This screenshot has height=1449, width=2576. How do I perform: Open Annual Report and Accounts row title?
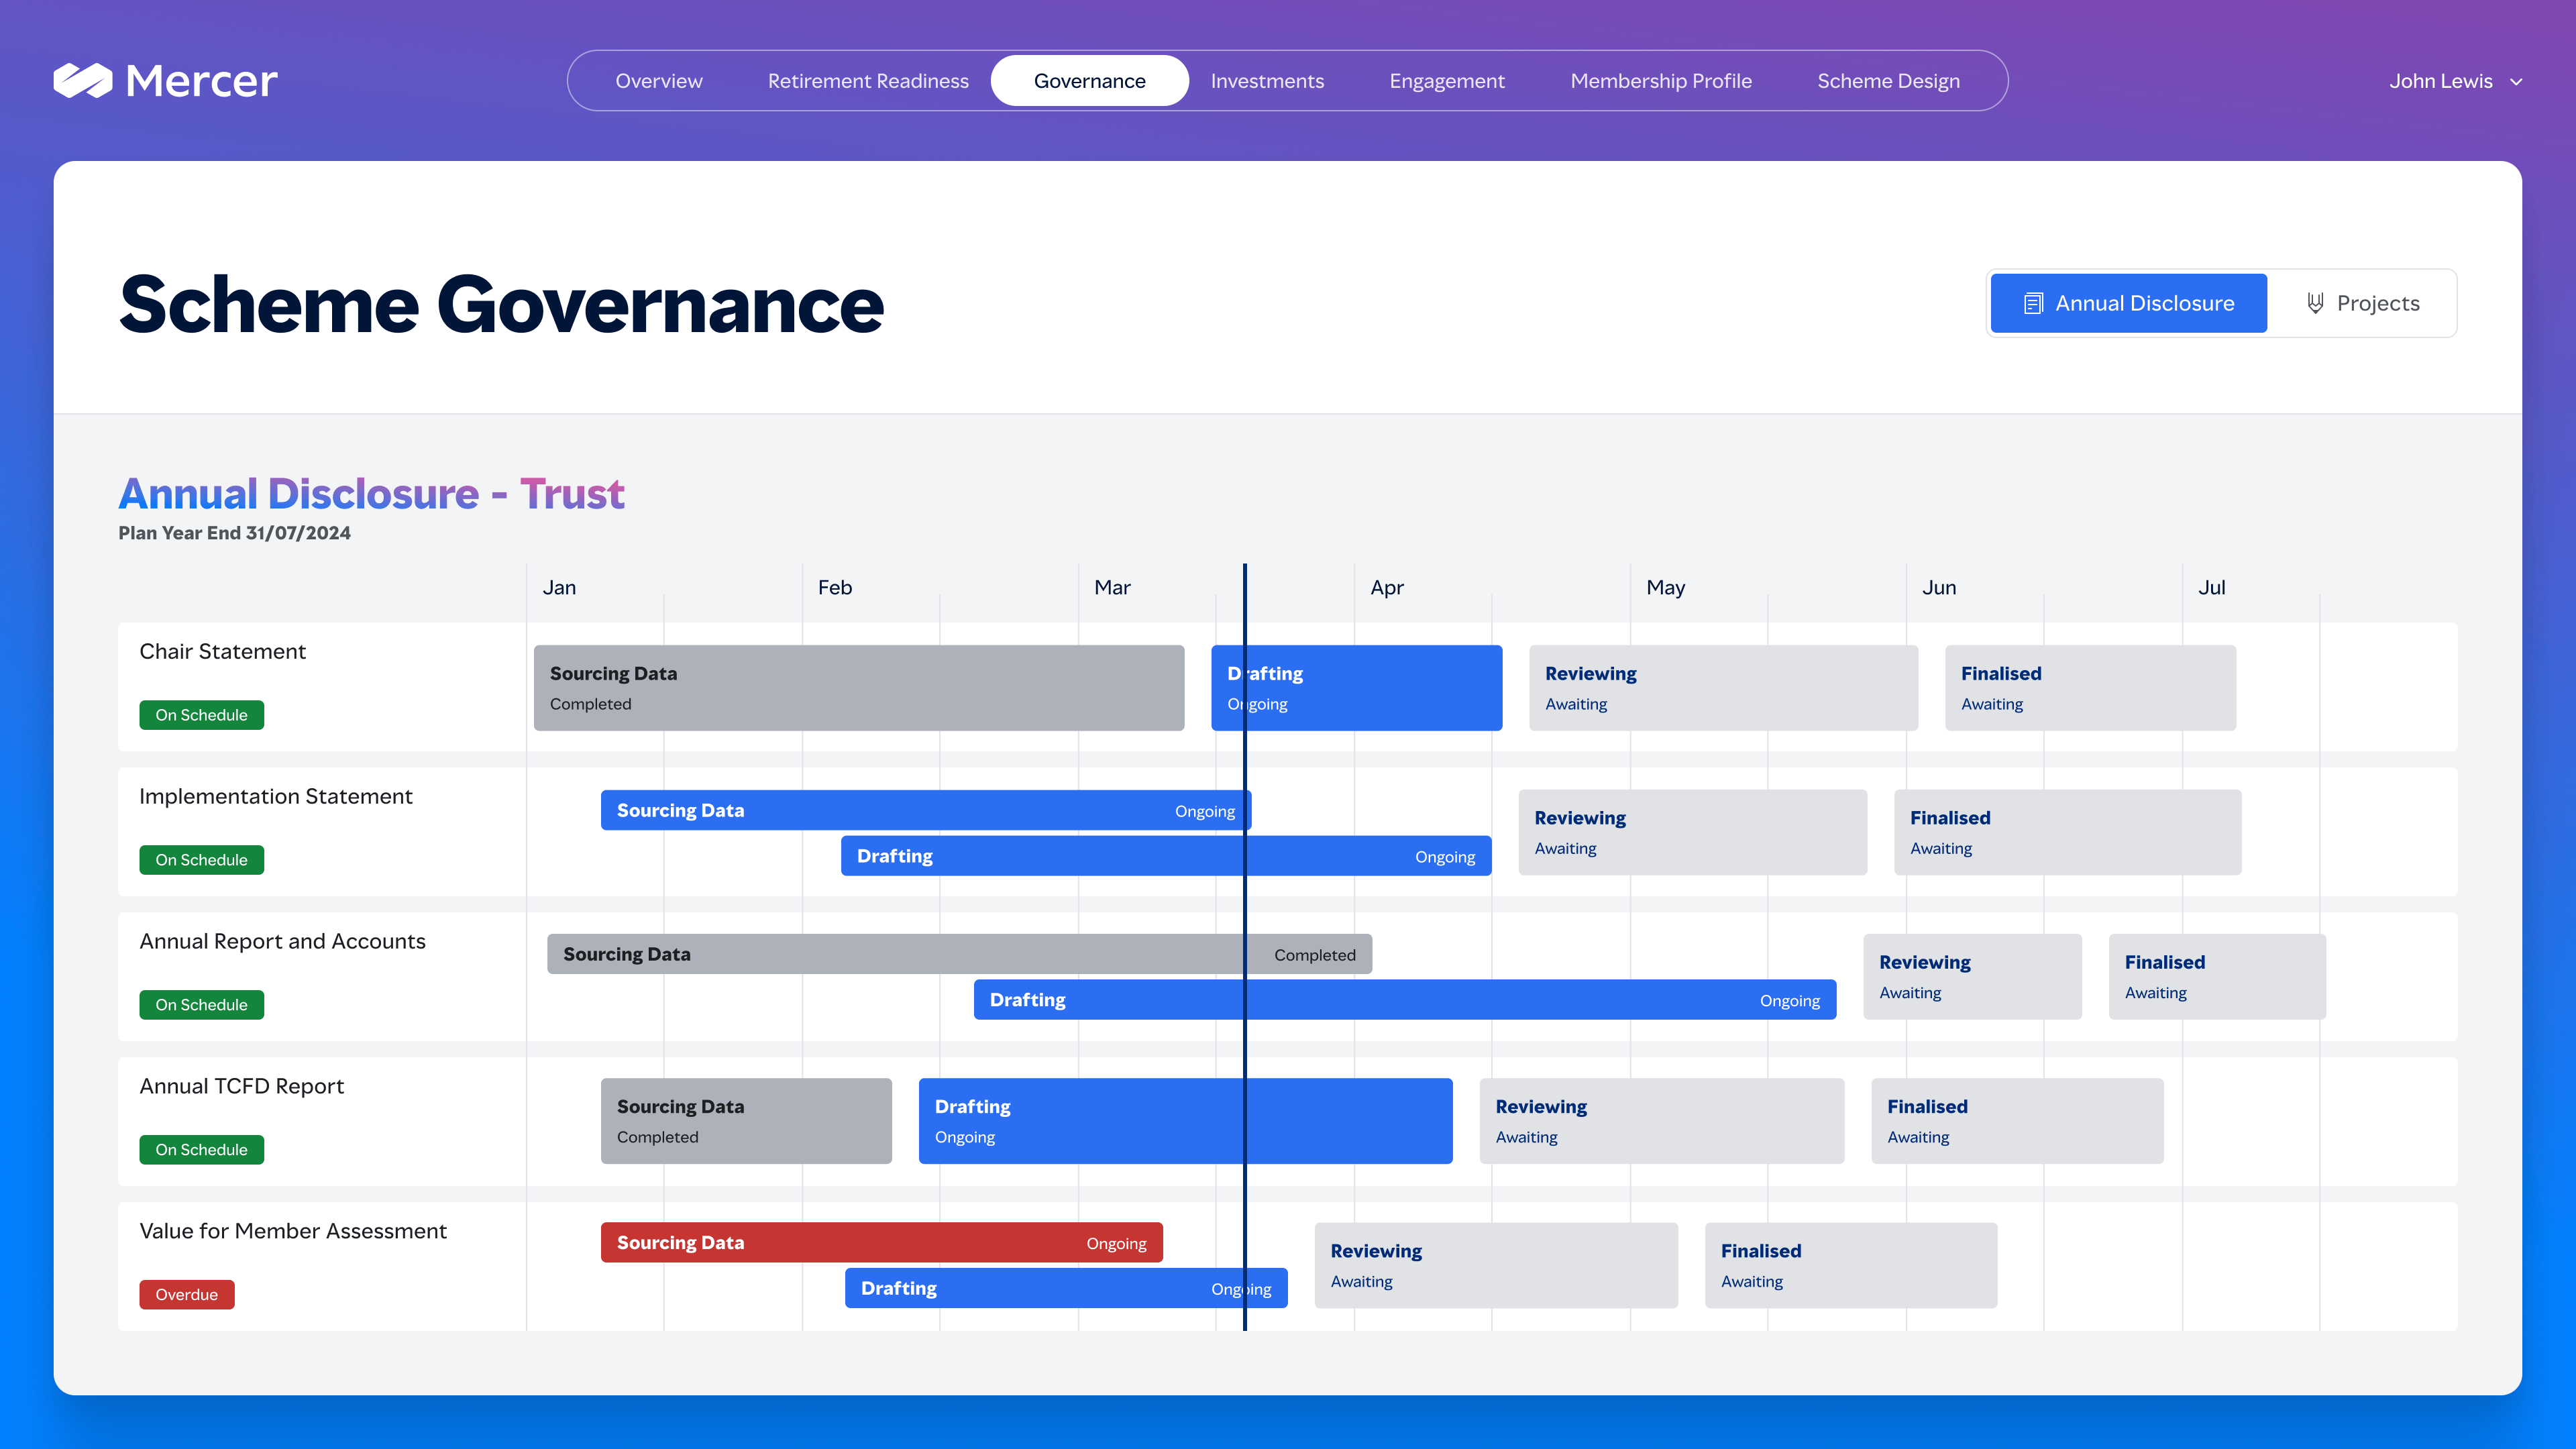(x=283, y=941)
